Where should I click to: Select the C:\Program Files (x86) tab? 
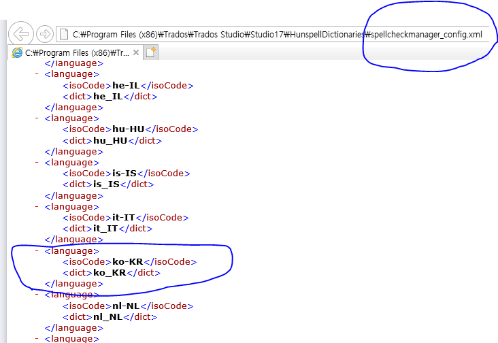75,52
